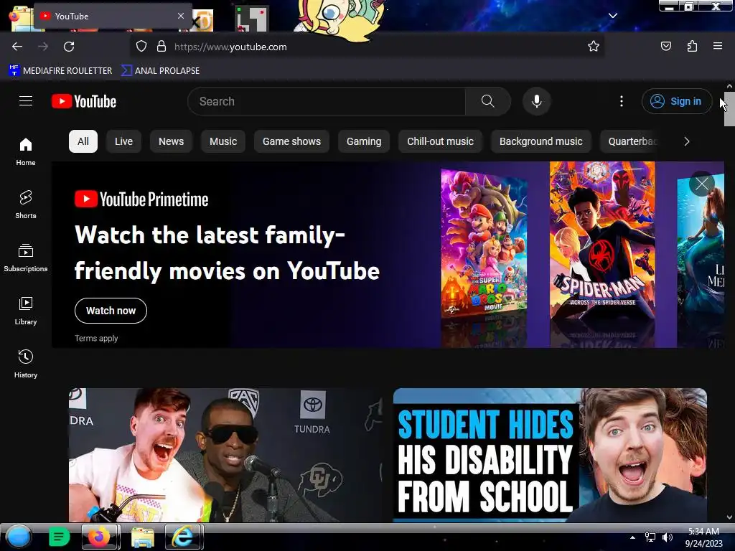Viewport: 735px width, 551px height.
Task: Open YouTube settings three-dot menu
Action: click(x=622, y=101)
